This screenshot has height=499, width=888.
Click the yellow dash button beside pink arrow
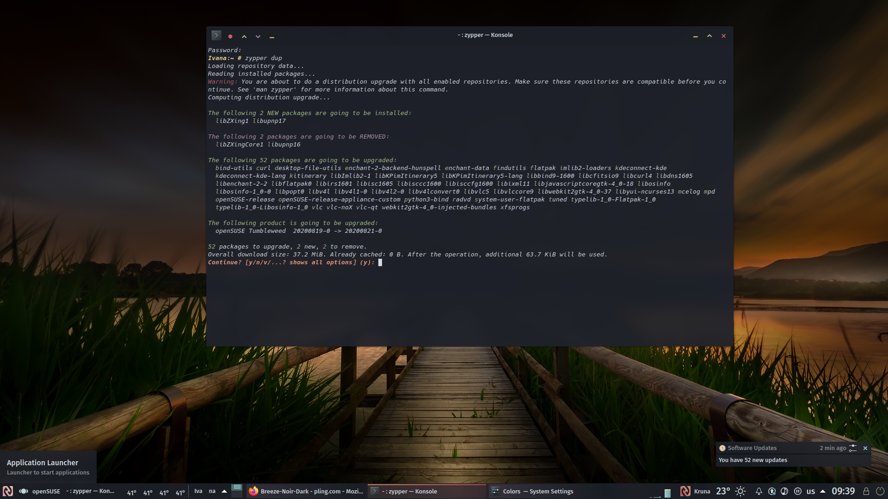[272, 37]
